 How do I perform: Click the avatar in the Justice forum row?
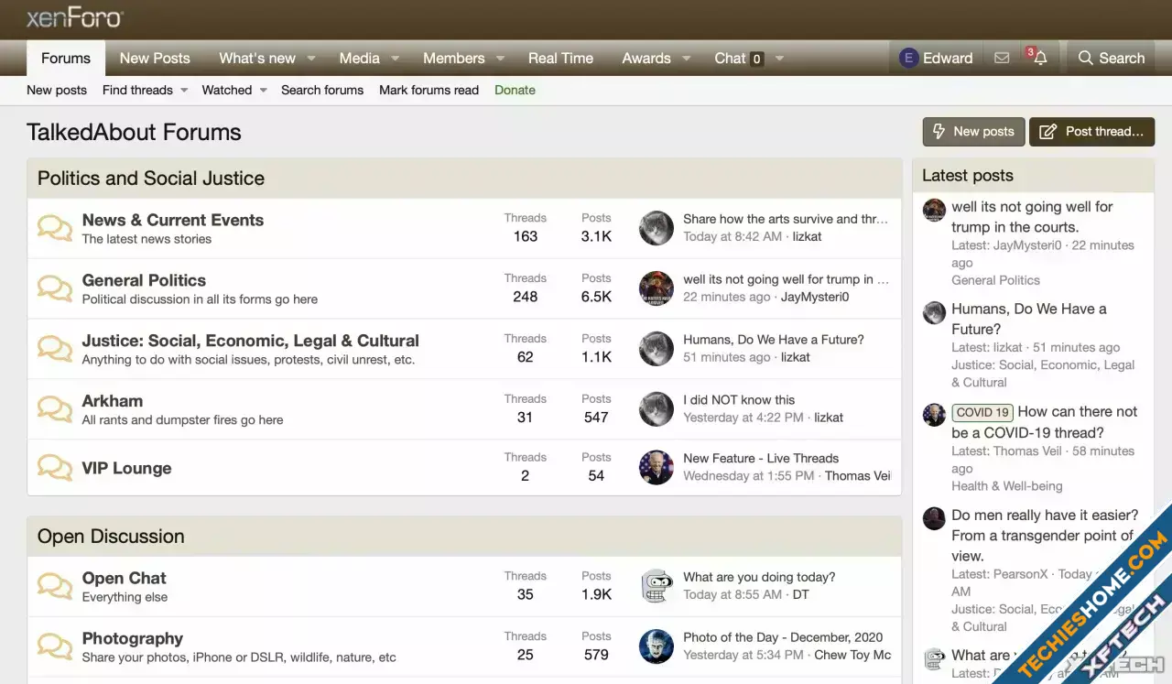point(656,349)
